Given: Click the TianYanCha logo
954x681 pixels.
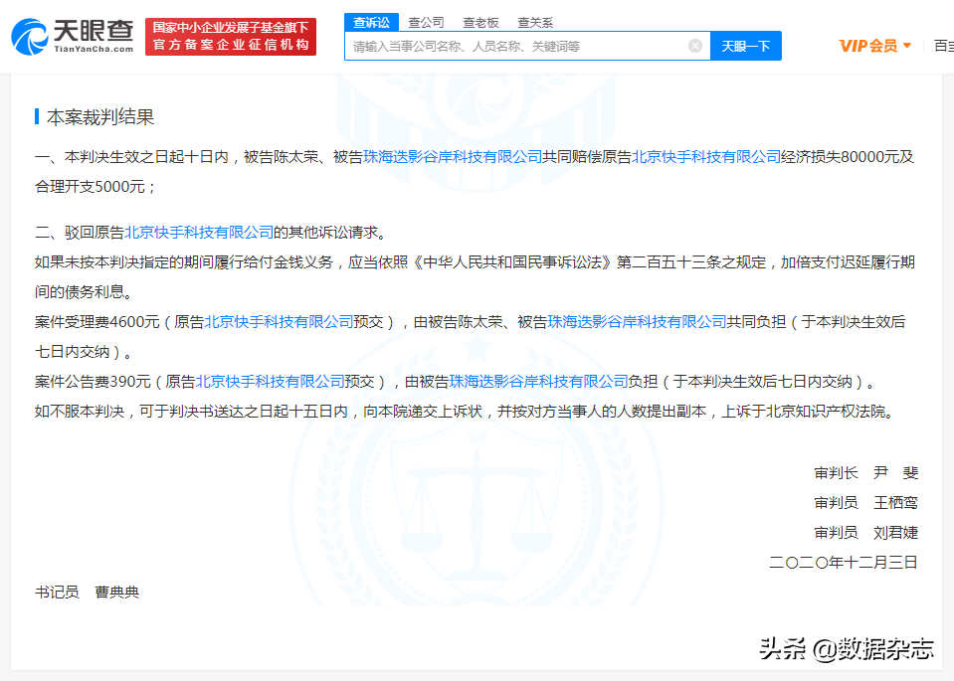Looking at the screenshot, I should coord(72,37).
